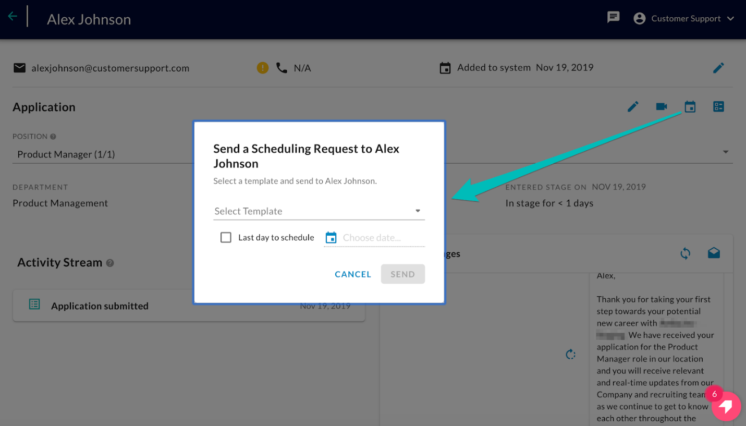746x426 pixels.
Task: Click the date picker calendar icon
Action: point(331,238)
